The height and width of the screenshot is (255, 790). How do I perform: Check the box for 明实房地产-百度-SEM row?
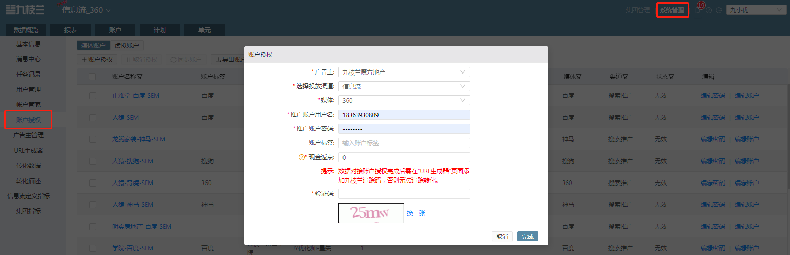click(92, 226)
